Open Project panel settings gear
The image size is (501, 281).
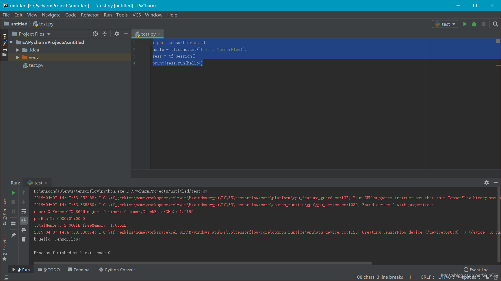117,34
